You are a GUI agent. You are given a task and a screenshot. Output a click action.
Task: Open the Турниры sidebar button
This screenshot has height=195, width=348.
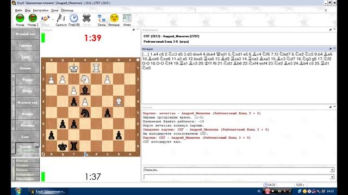[x=26, y=45]
